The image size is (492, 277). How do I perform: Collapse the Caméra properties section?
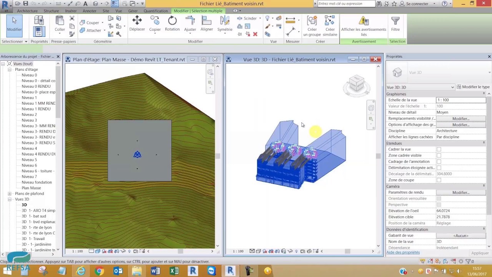tap(484, 186)
